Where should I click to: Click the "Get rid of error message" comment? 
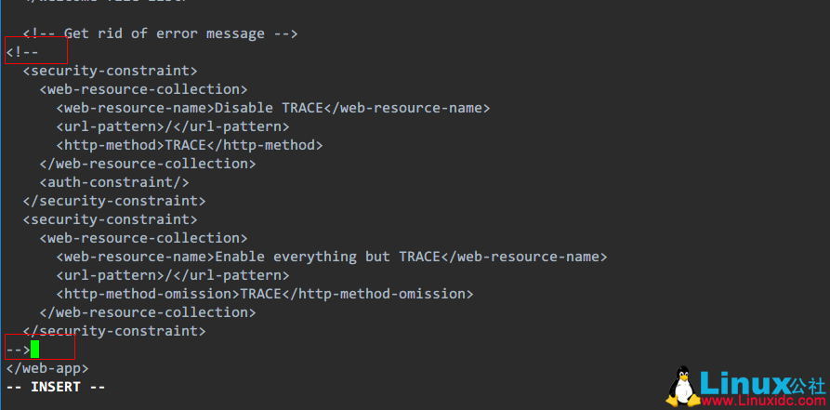coord(160,33)
